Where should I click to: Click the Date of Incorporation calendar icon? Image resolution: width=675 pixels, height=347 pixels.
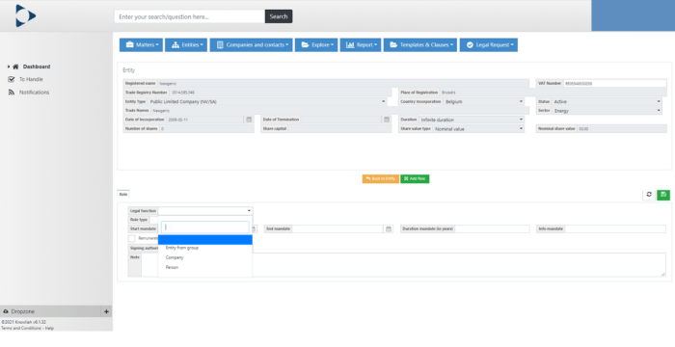pyautogui.click(x=249, y=120)
